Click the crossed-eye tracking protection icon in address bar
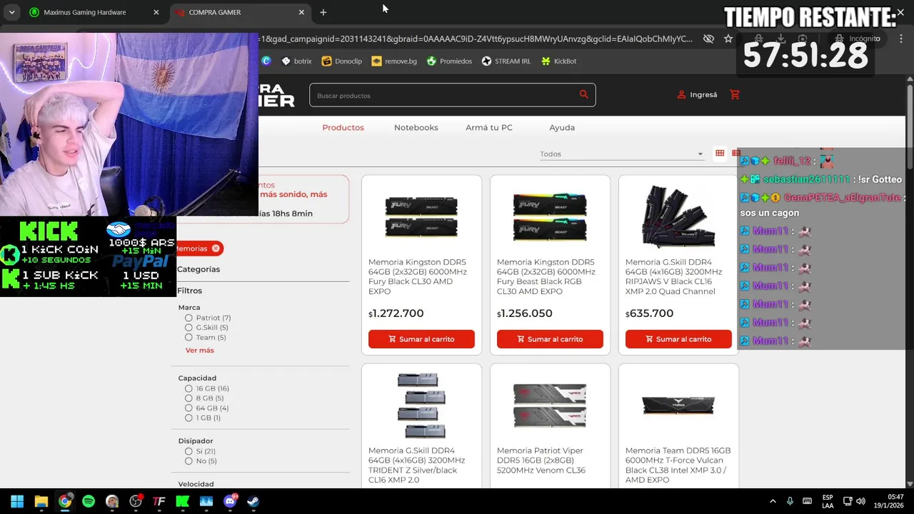Viewport: 914px width, 514px height. tap(708, 39)
